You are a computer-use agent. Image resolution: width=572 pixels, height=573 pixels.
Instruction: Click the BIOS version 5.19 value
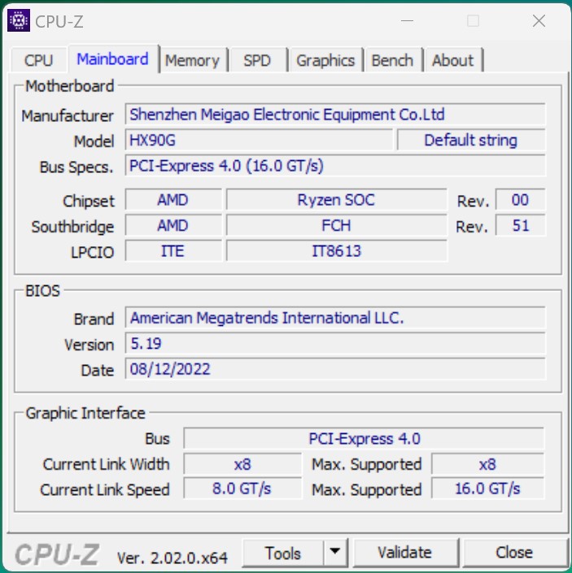click(x=335, y=343)
